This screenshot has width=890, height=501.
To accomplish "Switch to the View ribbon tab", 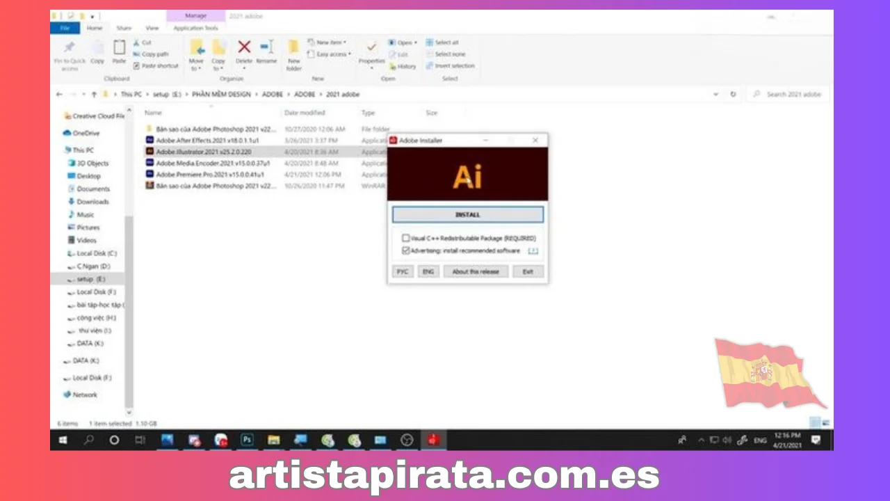I will pyautogui.click(x=152, y=28).
